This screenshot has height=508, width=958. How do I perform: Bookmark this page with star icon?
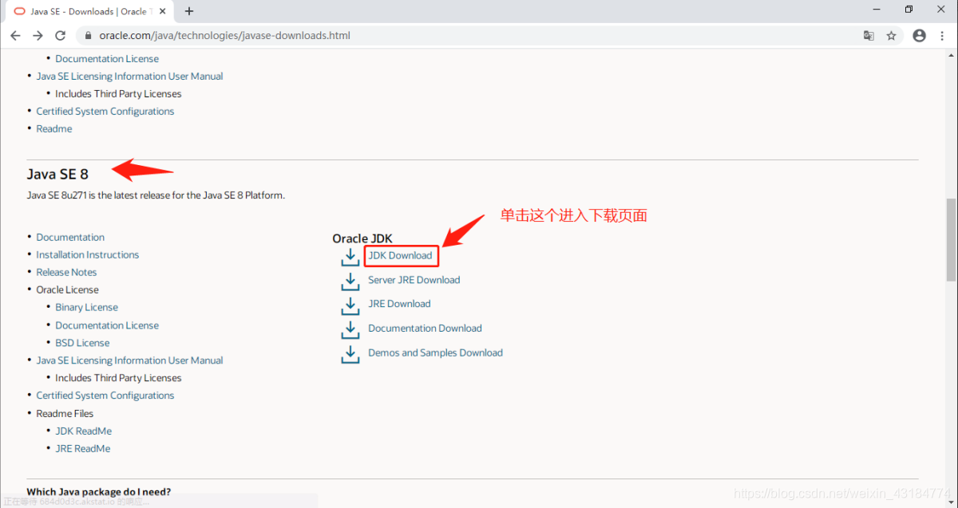point(891,36)
